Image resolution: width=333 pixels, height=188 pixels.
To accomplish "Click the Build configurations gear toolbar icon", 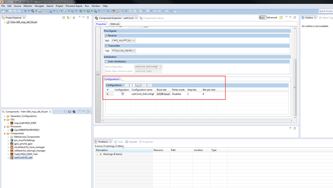I will click(25, 11).
